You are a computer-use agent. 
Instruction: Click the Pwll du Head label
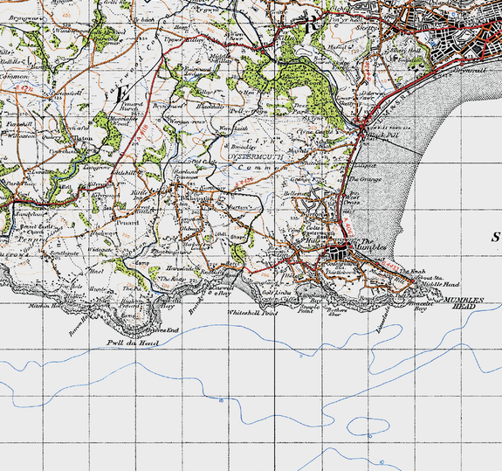click(x=133, y=343)
